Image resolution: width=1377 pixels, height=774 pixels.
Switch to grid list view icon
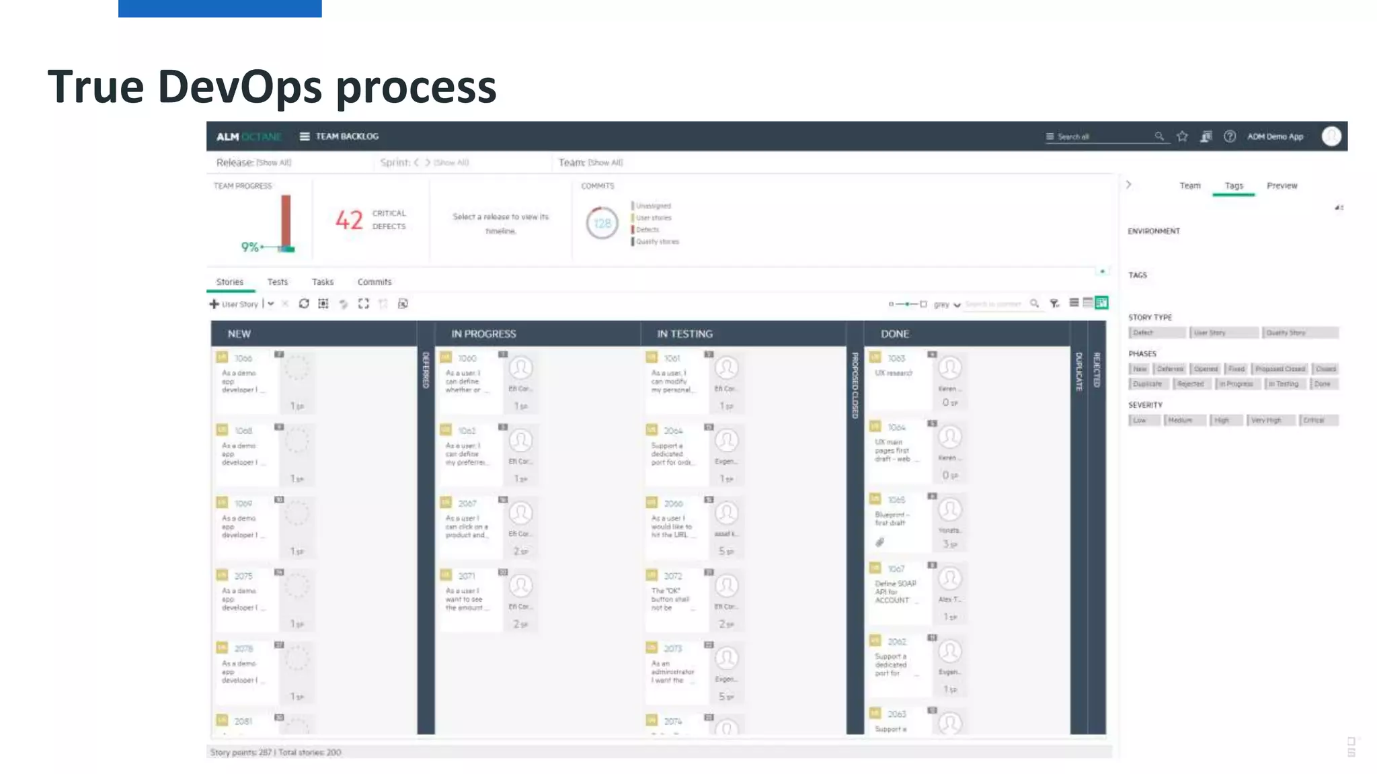(x=1074, y=303)
